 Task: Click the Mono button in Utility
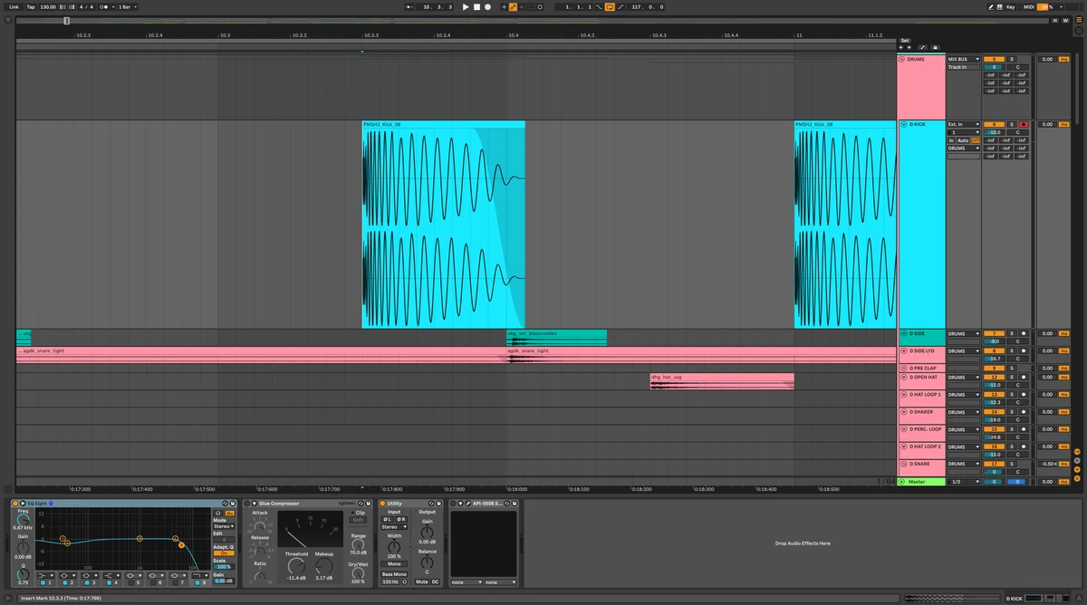click(x=394, y=563)
